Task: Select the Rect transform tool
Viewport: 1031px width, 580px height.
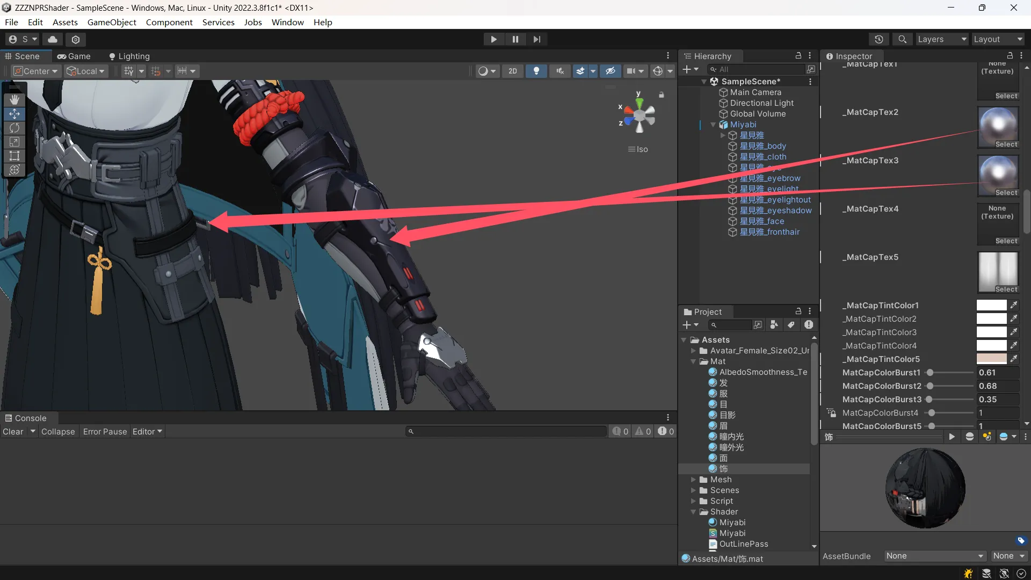Action: (x=14, y=156)
